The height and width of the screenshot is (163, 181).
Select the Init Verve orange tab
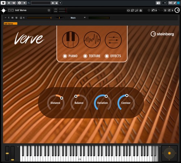pyautogui.click(x=10, y=24)
